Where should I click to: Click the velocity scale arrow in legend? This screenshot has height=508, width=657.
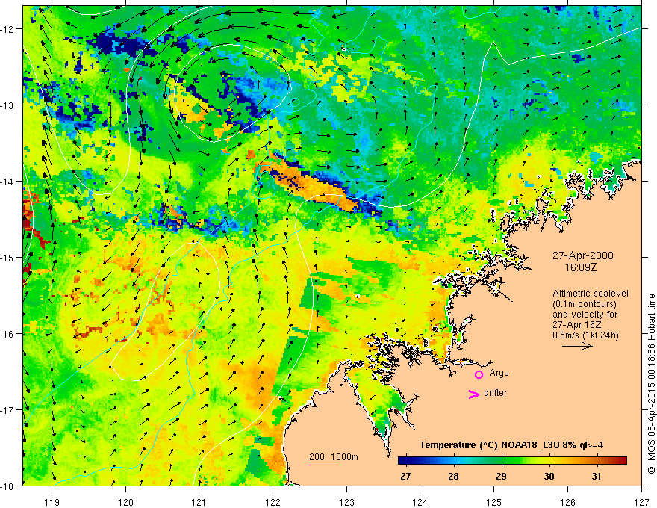(577, 346)
